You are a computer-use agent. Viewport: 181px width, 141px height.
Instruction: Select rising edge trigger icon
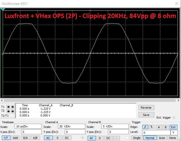tap(145, 127)
